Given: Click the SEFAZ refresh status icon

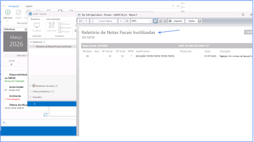Looking at the screenshot, I should coord(46,114).
